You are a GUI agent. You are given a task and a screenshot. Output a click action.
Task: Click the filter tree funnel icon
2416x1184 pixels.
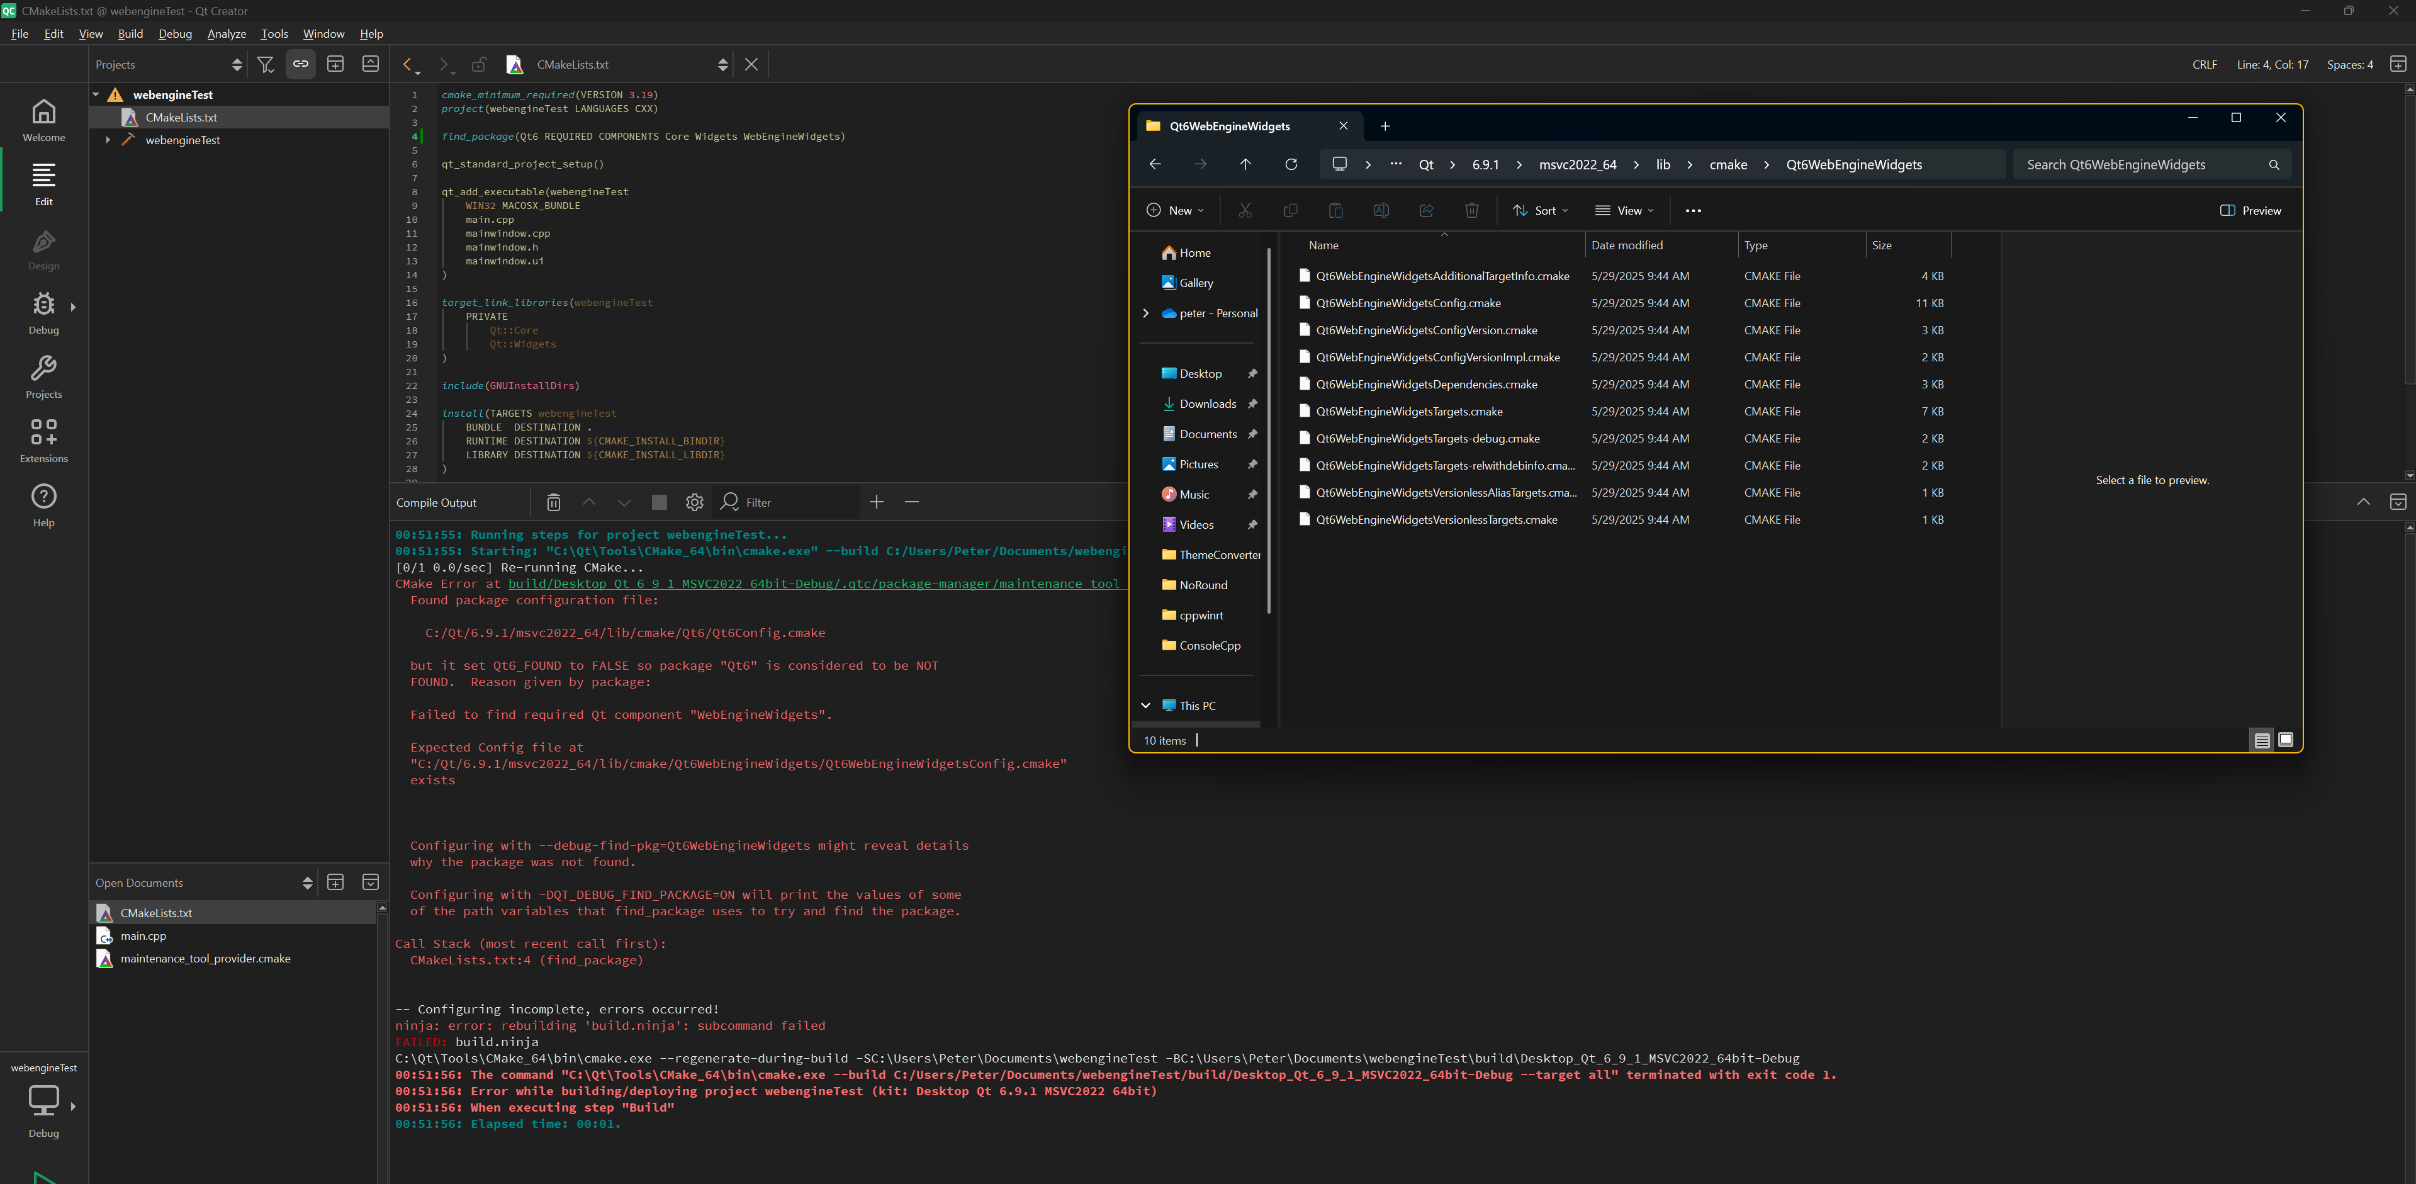pos(266,65)
